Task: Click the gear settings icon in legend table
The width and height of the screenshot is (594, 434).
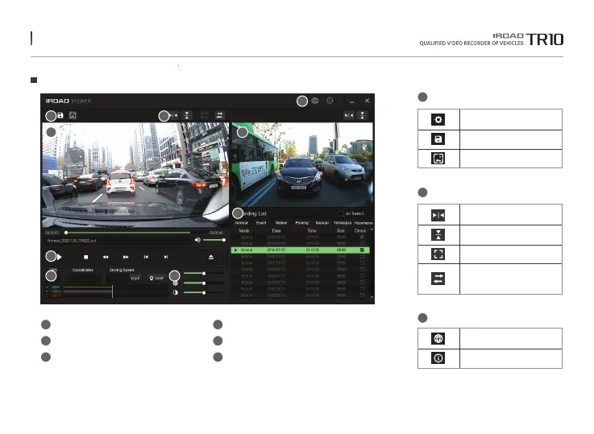Action: [438, 119]
